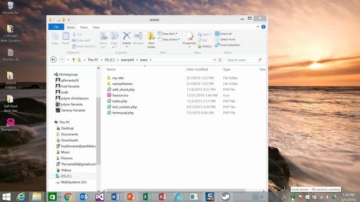
Task: Launch Google Chrome from the taskbar
Action: coord(68,197)
